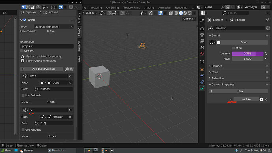The image size is (272, 153).
Task: Delete custom property v
Action: pos(266,99)
